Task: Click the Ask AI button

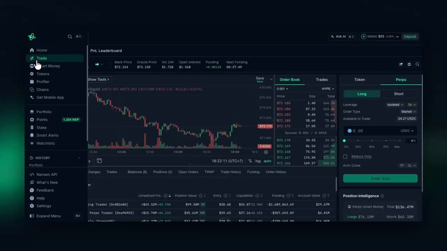Action: pos(342,36)
